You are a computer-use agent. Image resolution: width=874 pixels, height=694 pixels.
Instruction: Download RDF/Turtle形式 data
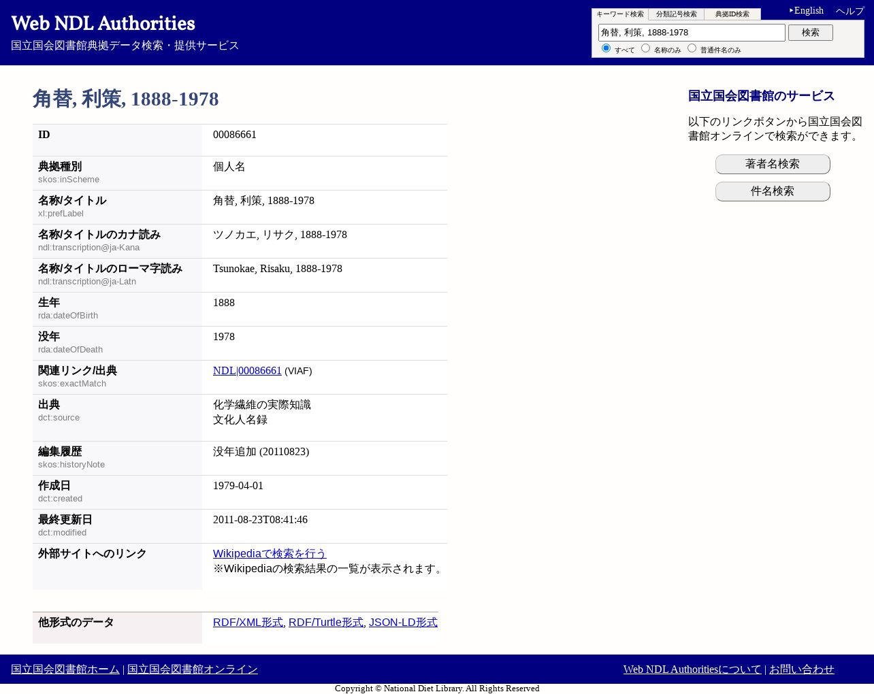[326, 623]
